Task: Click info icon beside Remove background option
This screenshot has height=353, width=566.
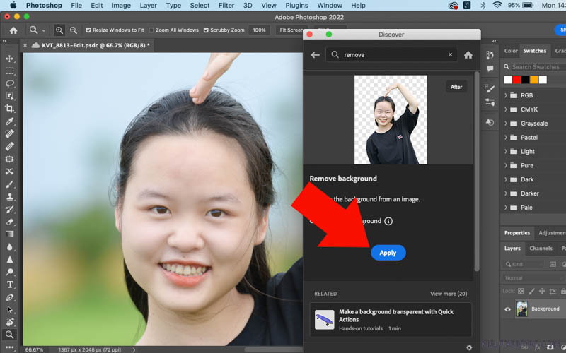Action: (388, 221)
